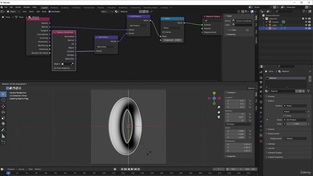
Task: Click the green Y axis on navigation gizmo
Action: pyautogui.click(x=214, y=93)
